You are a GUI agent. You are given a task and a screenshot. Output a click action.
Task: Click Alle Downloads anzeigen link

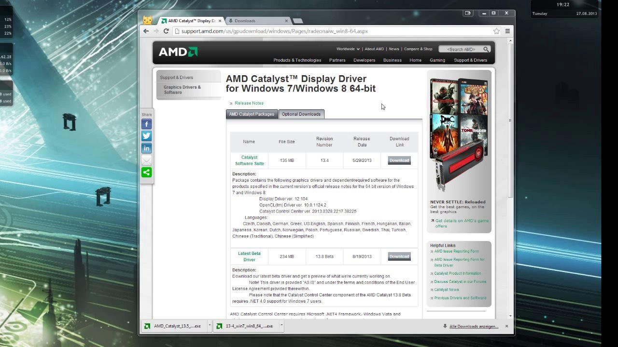pos(474,326)
